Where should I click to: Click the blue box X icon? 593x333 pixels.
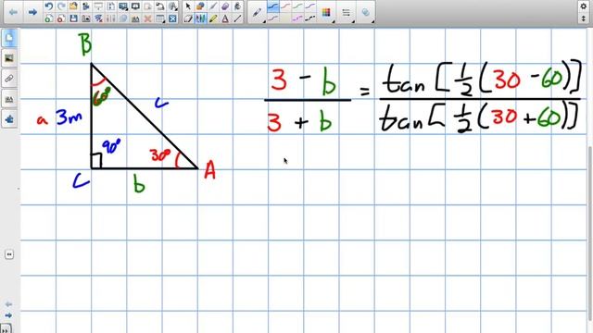tap(173, 18)
